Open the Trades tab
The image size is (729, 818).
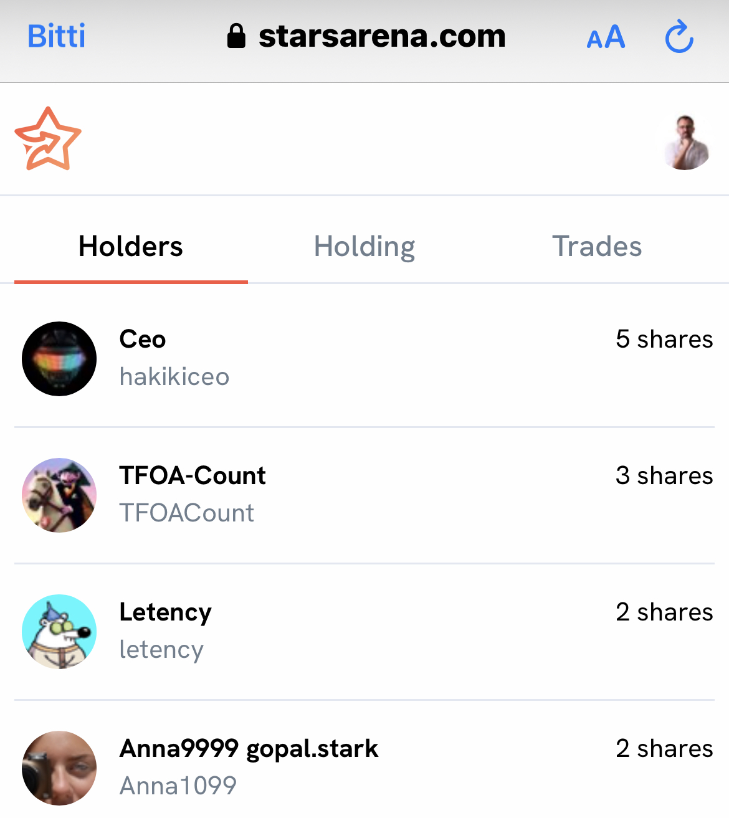coord(596,247)
